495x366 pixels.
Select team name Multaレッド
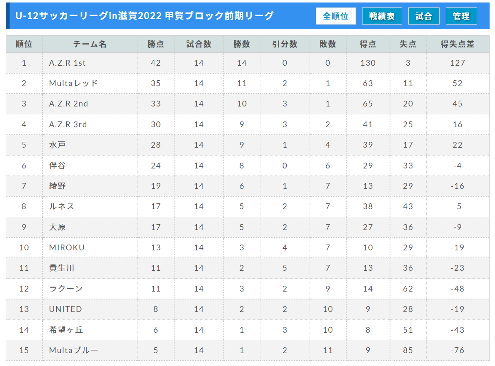click(x=74, y=84)
